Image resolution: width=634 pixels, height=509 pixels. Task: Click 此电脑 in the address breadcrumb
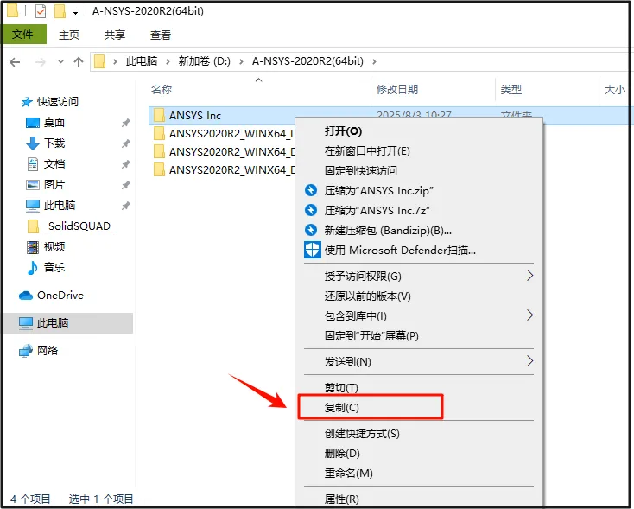pos(142,61)
